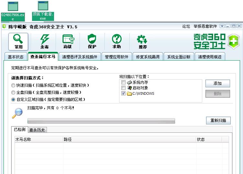Screen dimensions: 243x174
Task: Click the 删除 button
Action: click(x=217, y=93)
